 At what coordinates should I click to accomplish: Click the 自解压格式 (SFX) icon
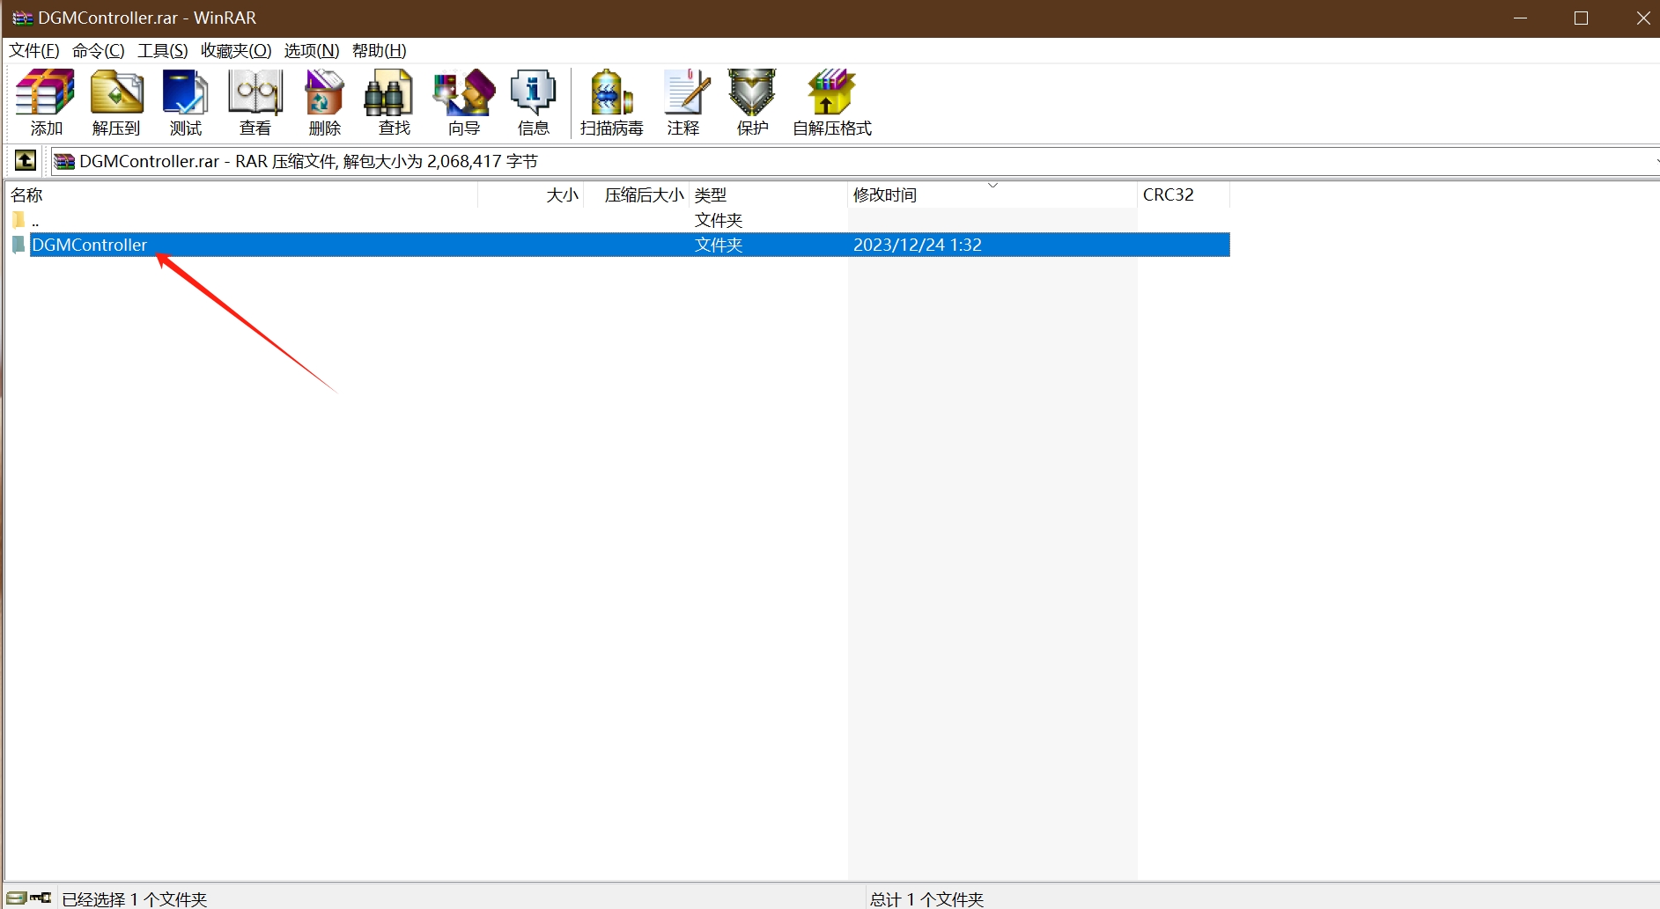point(831,92)
